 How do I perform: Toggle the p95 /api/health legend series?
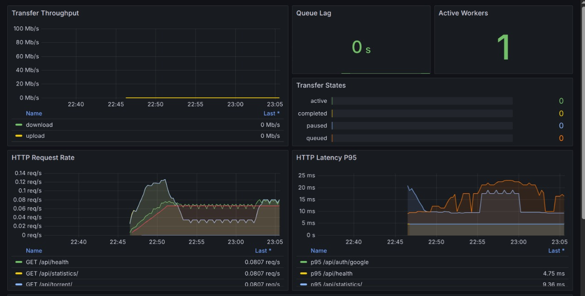point(331,273)
